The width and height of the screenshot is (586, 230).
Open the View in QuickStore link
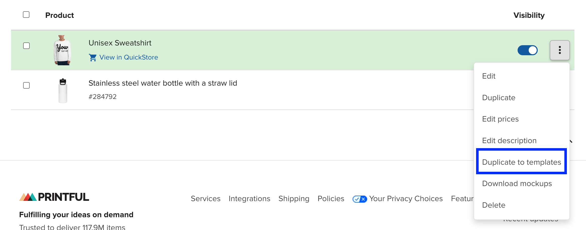[129, 57]
